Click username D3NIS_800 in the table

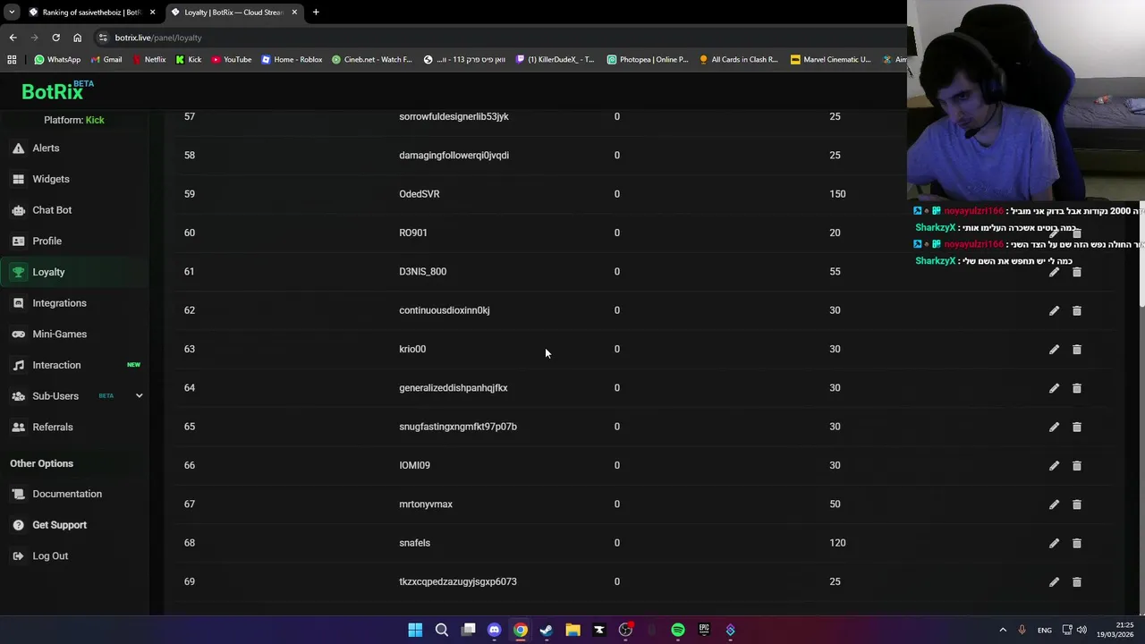pyautogui.click(x=422, y=272)
